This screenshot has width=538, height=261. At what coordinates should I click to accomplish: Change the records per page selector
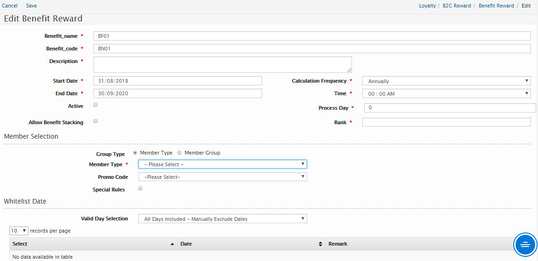click(x=19, y=231)
